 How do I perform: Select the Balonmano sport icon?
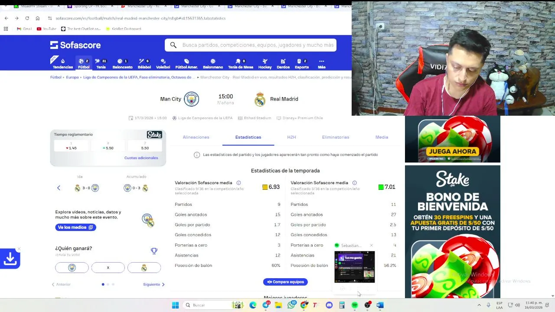213,64
